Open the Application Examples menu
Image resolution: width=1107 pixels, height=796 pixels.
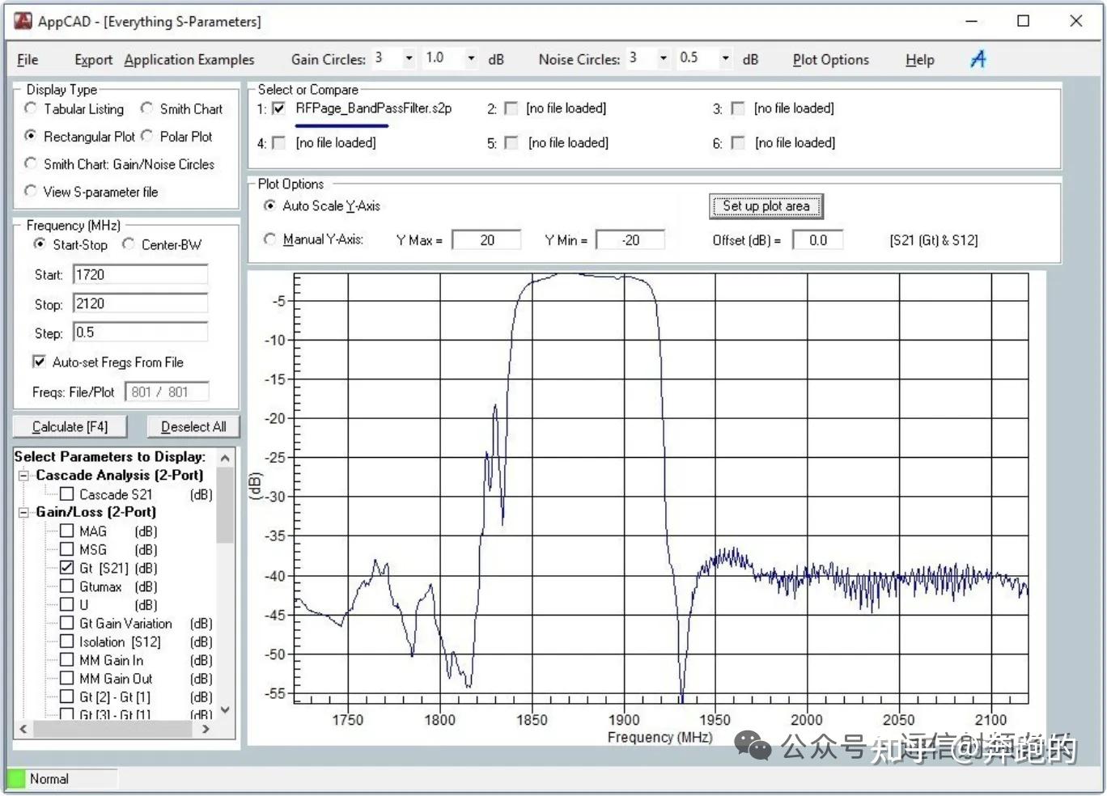click(189, 59)
